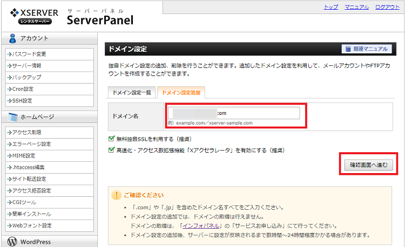Screen dimensions: 405x247
Task: Toggle the Xアクセラレータ checkbox
Action: [x=111, y=150]
